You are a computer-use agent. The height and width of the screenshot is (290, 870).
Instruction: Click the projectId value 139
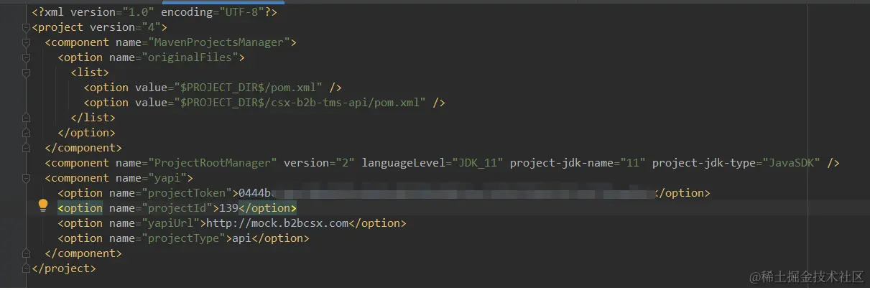229,208
